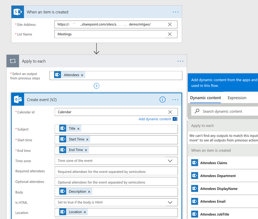This screenshot has height=219, width=258.
Task: Clear the Site Address field value
Action: pyautogui.click(x=170, y=24)
